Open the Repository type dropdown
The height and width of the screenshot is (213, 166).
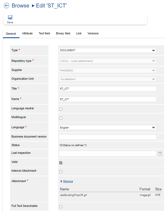[107, 61]
